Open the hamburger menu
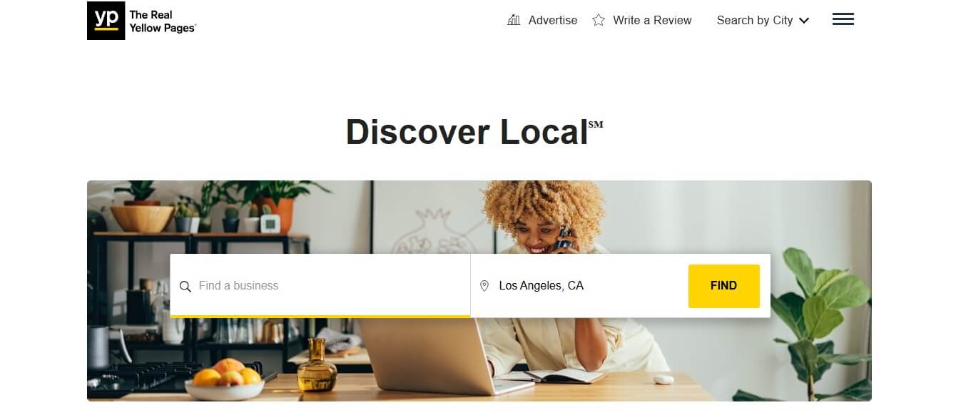Screen dimensions: 956x420 point(843,19)
